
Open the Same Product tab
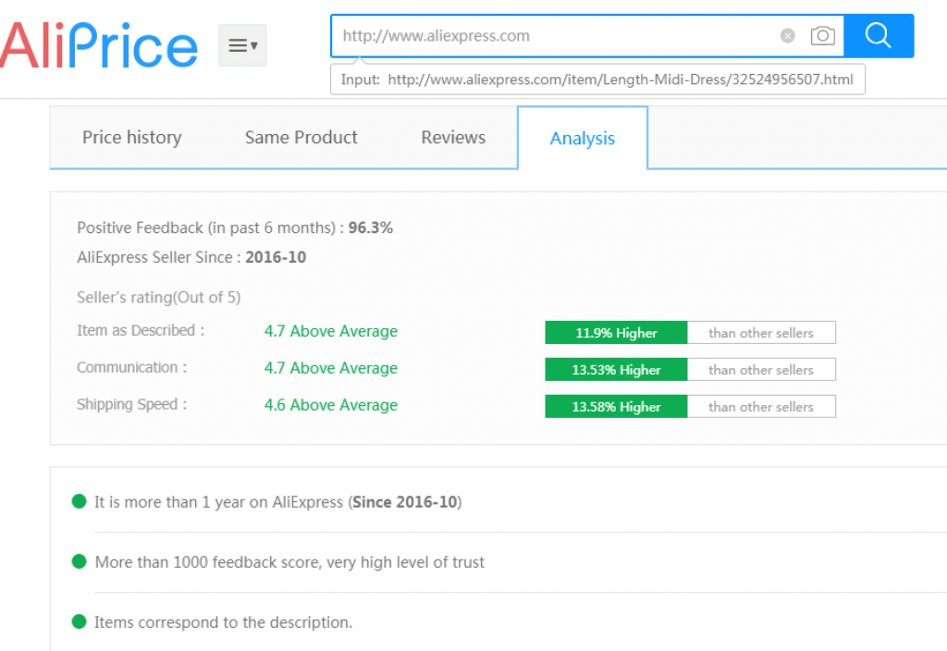[x=301, y=138]
